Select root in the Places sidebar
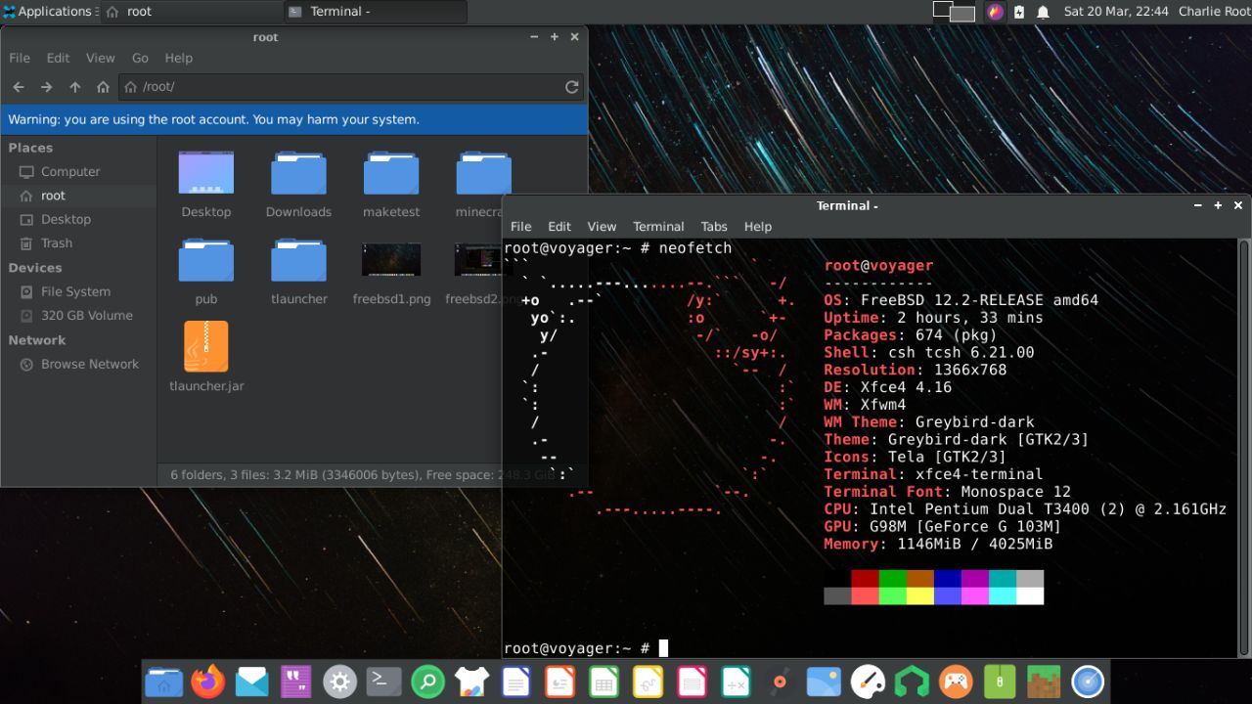This screenshot has width=1252, height=704. [x=78, y=196]
